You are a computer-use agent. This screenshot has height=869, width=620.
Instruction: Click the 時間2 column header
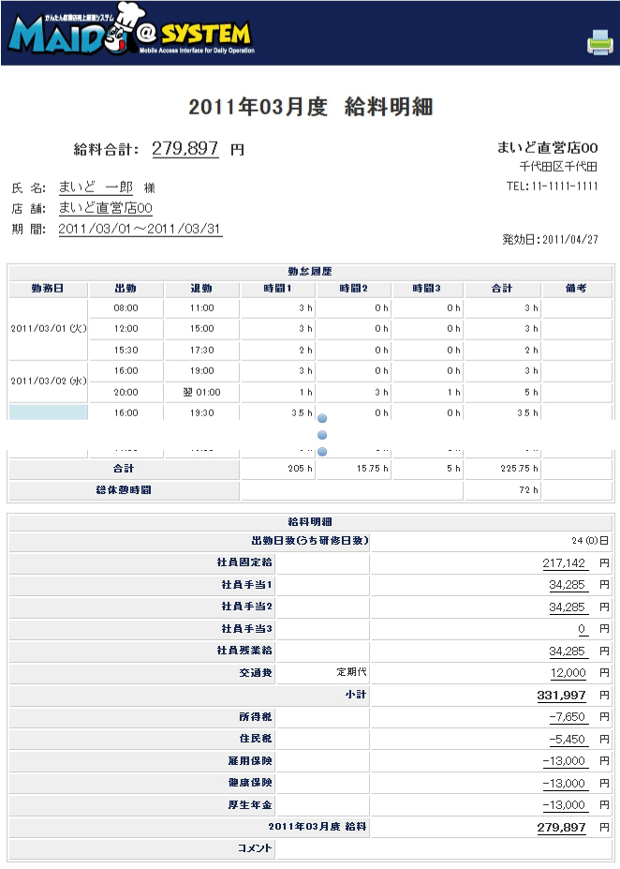[x=353, y=289]
